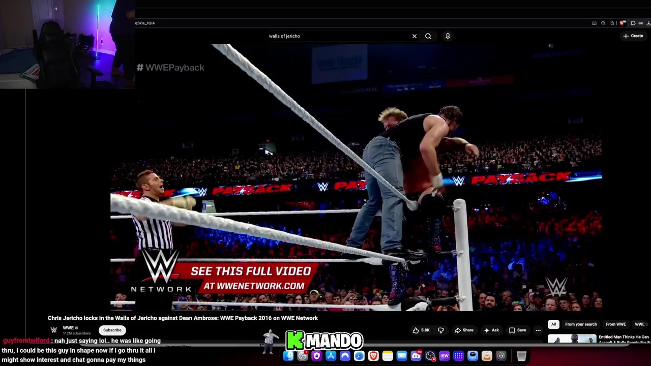The height and width of the screenshot is (366, 651).
Task: Open the Create button in YouTube
Action: pos(633,36)
